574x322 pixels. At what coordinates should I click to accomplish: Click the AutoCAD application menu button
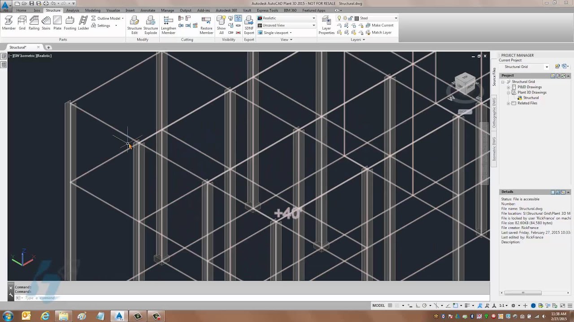point(6,5)
